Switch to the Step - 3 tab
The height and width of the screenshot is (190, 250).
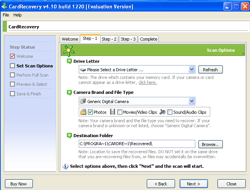[128, 39]
